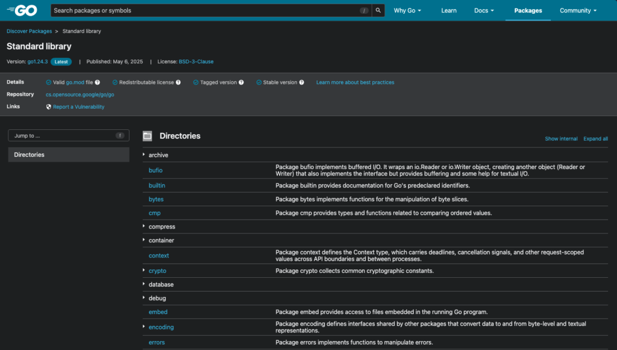Focus the Search packages or symbols field
The width and height of the screenshot is (617, 350).
click(x=211, y=11)
